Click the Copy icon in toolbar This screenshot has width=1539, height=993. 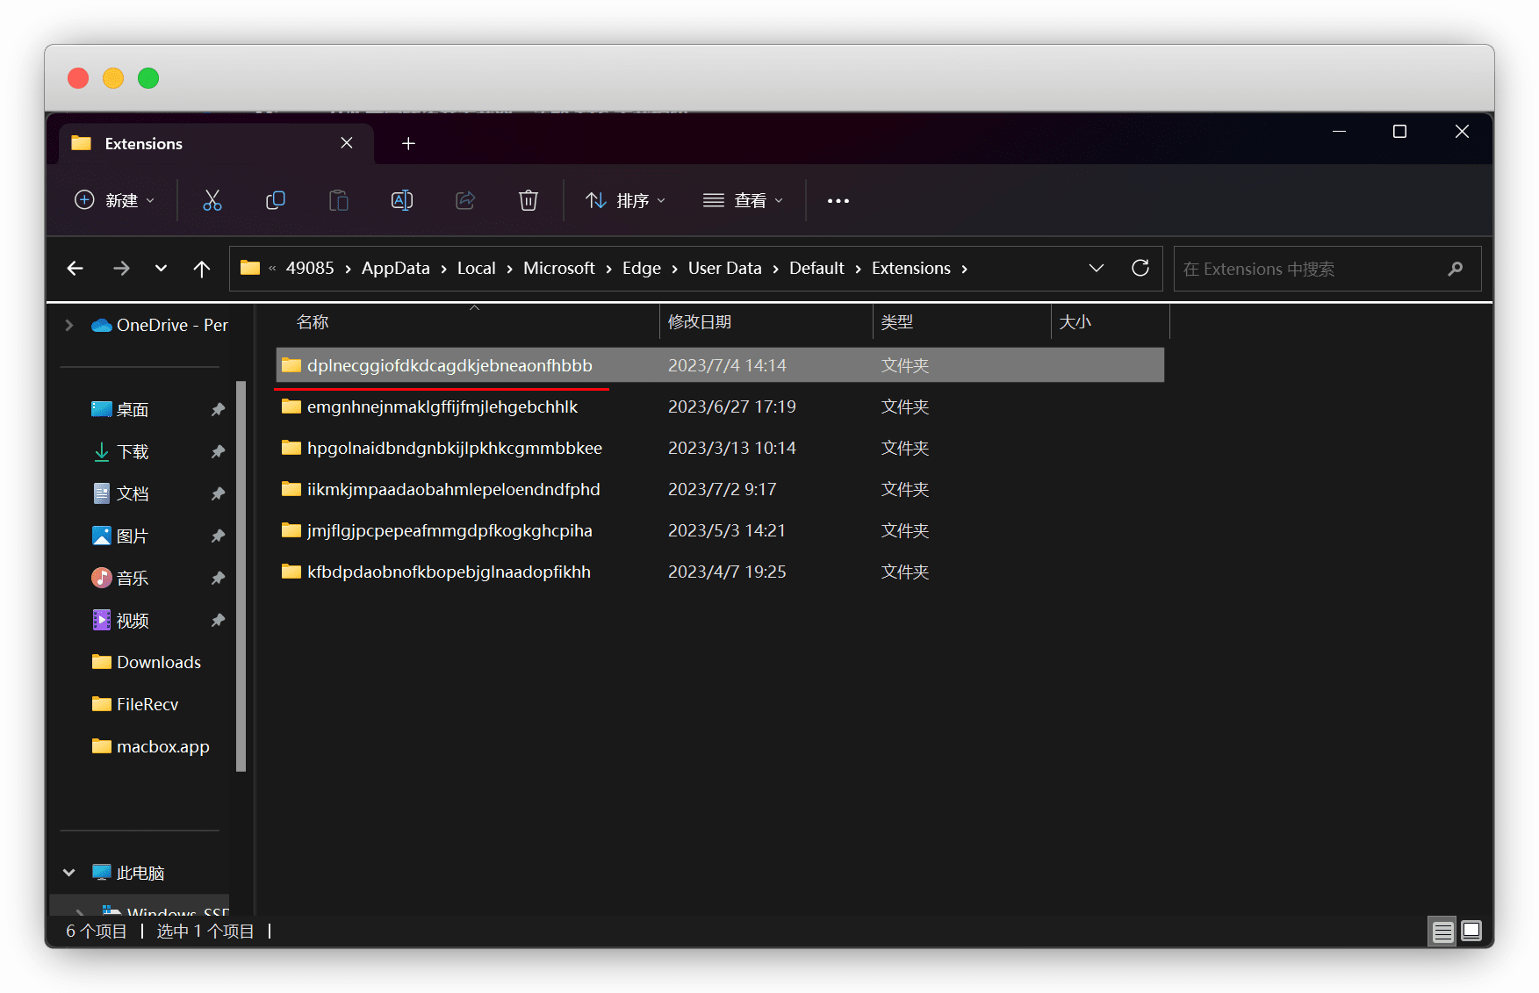276,200
